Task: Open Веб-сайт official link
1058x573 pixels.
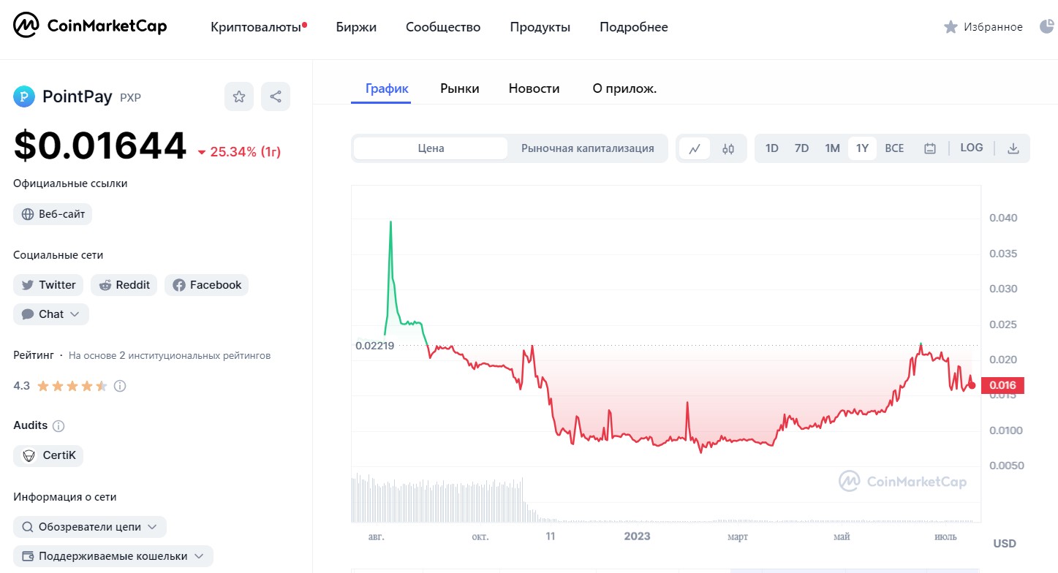Action: [53, 214]
